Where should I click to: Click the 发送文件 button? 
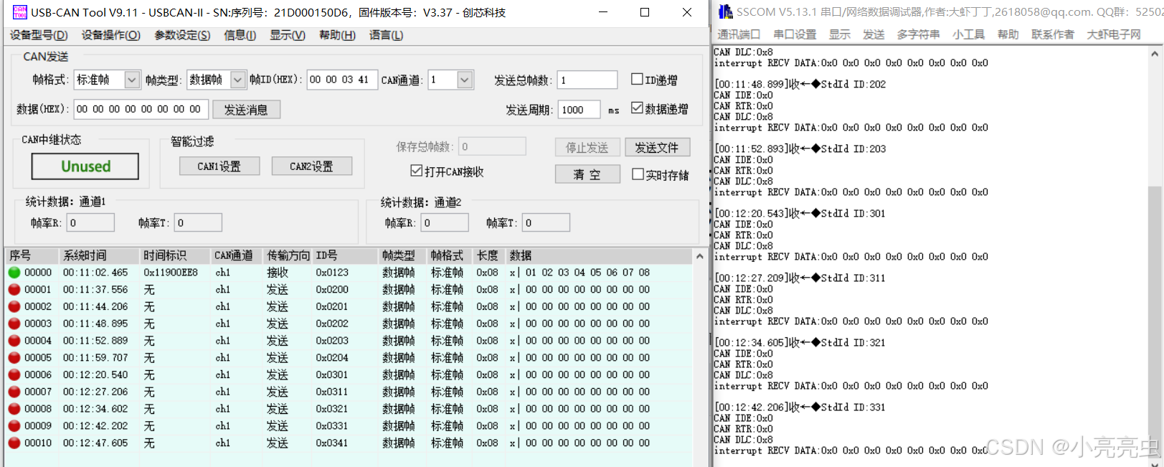click(658, 147)
